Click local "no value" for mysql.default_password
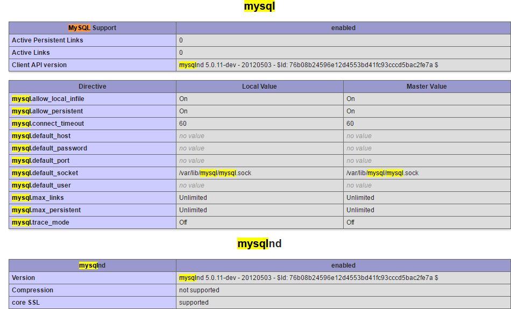Screen dimensions: 511x309 [x=191, y=148]
